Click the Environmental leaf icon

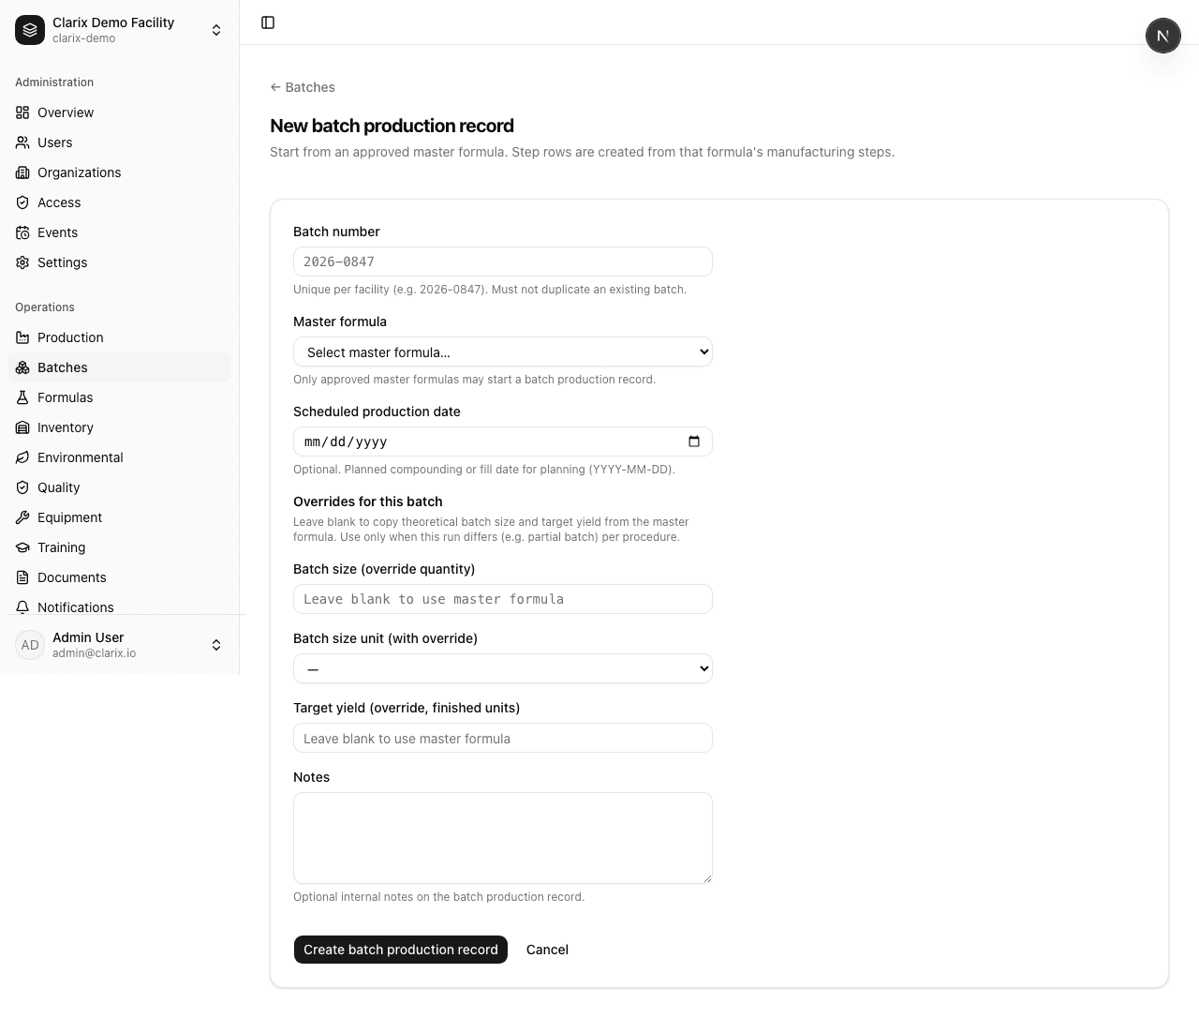pos(22,457)
